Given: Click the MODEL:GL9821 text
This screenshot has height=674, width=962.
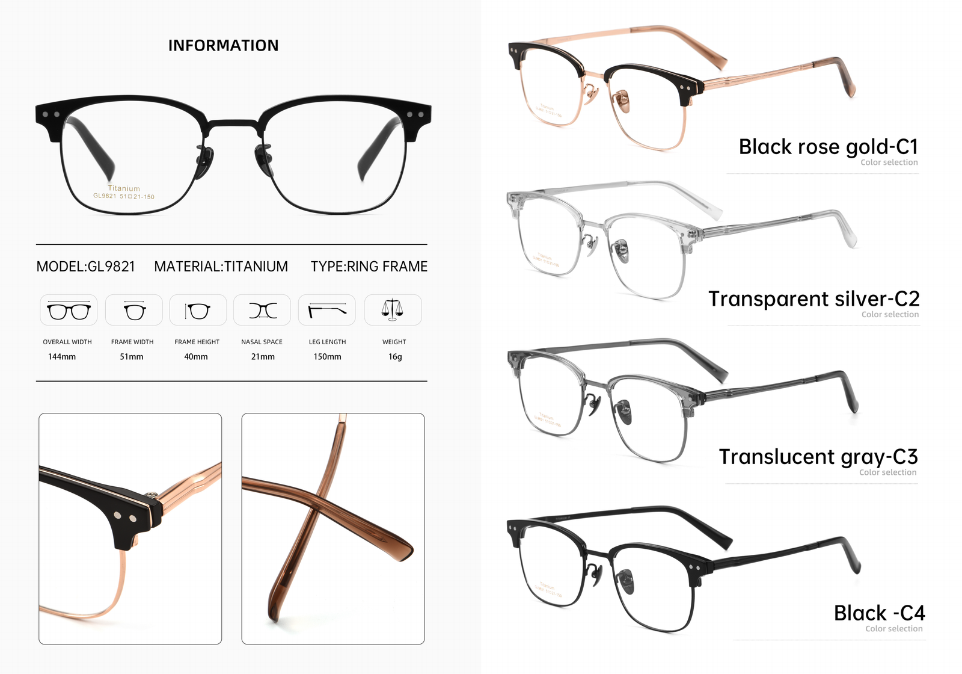Looking at the screenshot, I should pos(86,267).
